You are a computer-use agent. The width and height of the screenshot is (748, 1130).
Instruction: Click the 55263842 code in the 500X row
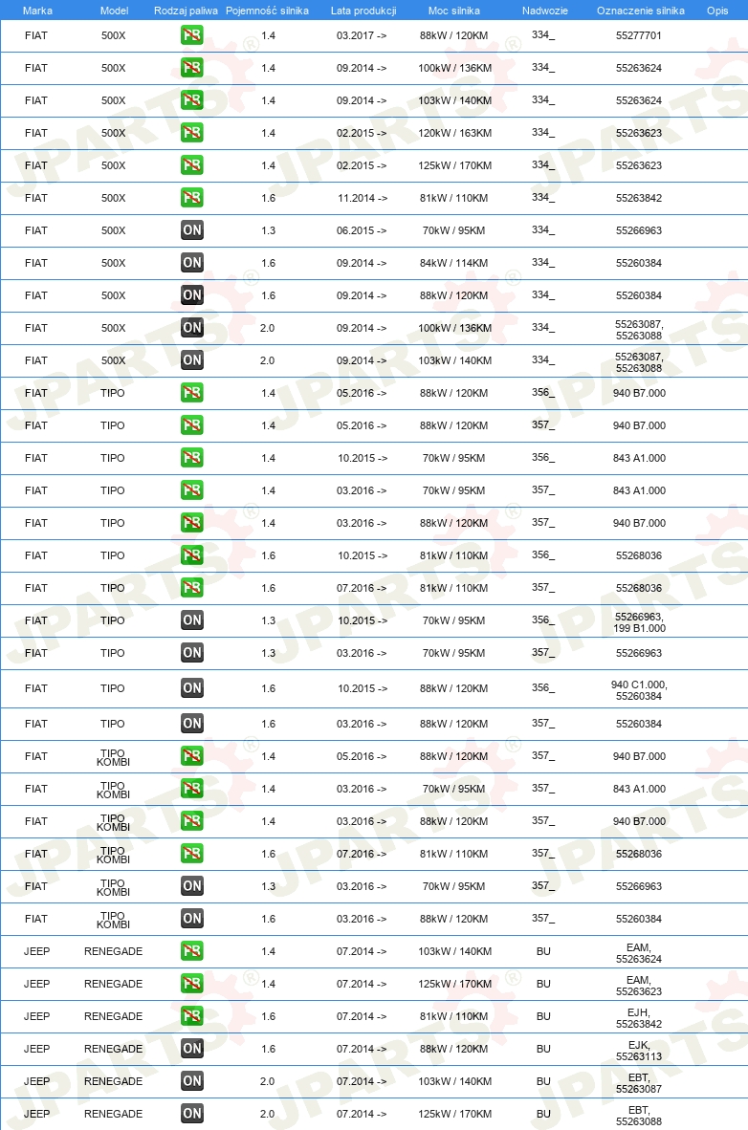click(x=638, y=198)
